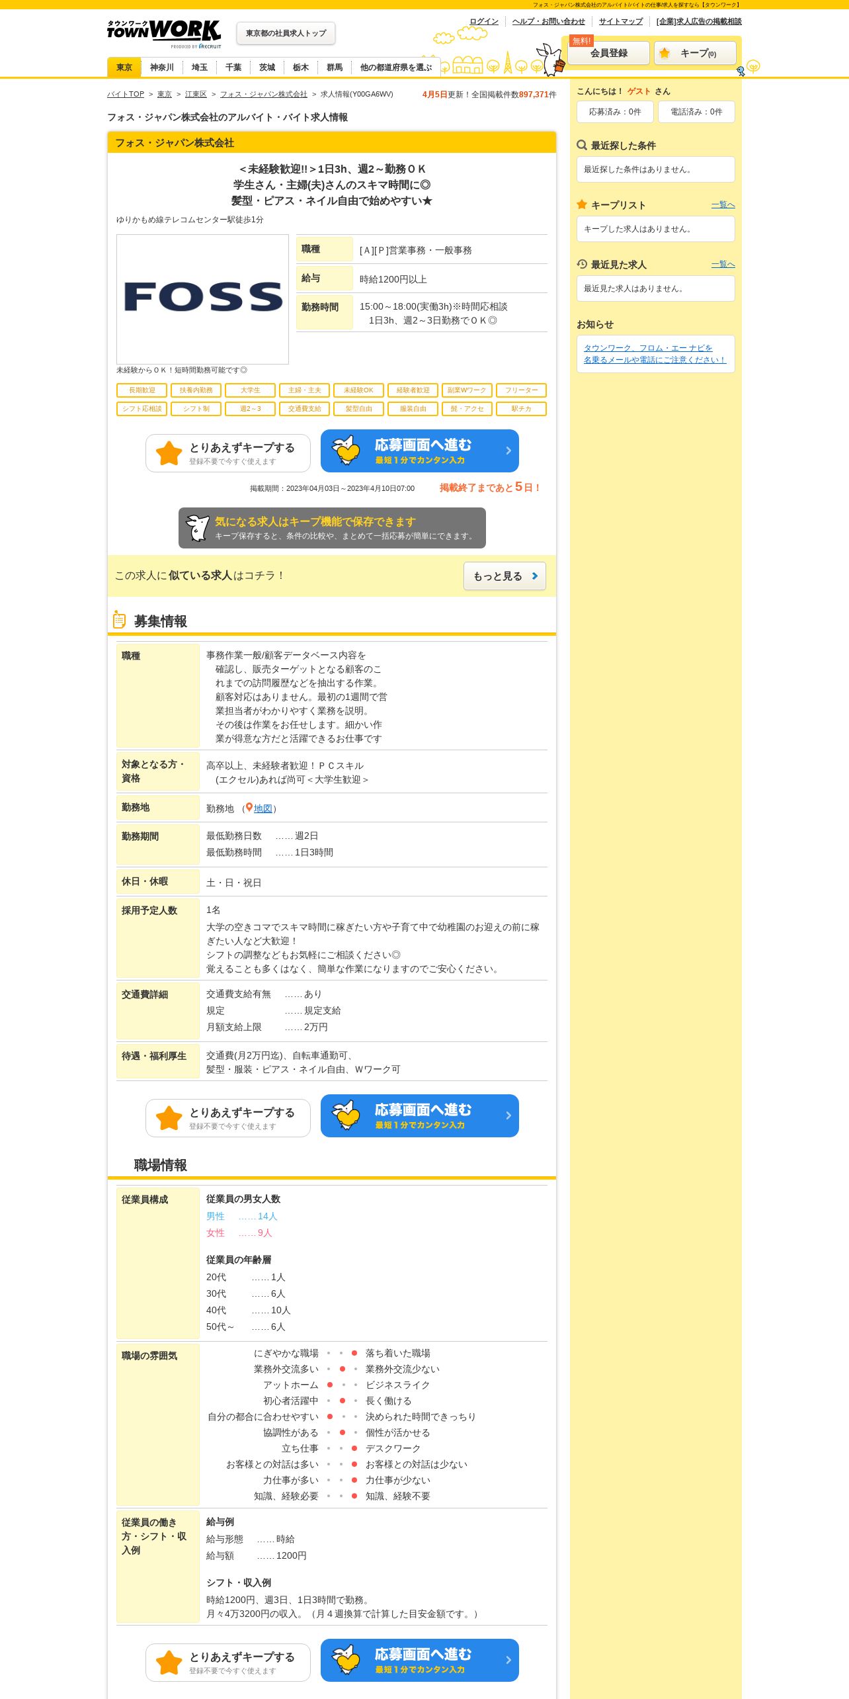Click the rabbit heart icon on top 応募 button
849x1699 pixels.
pos(346,451)
